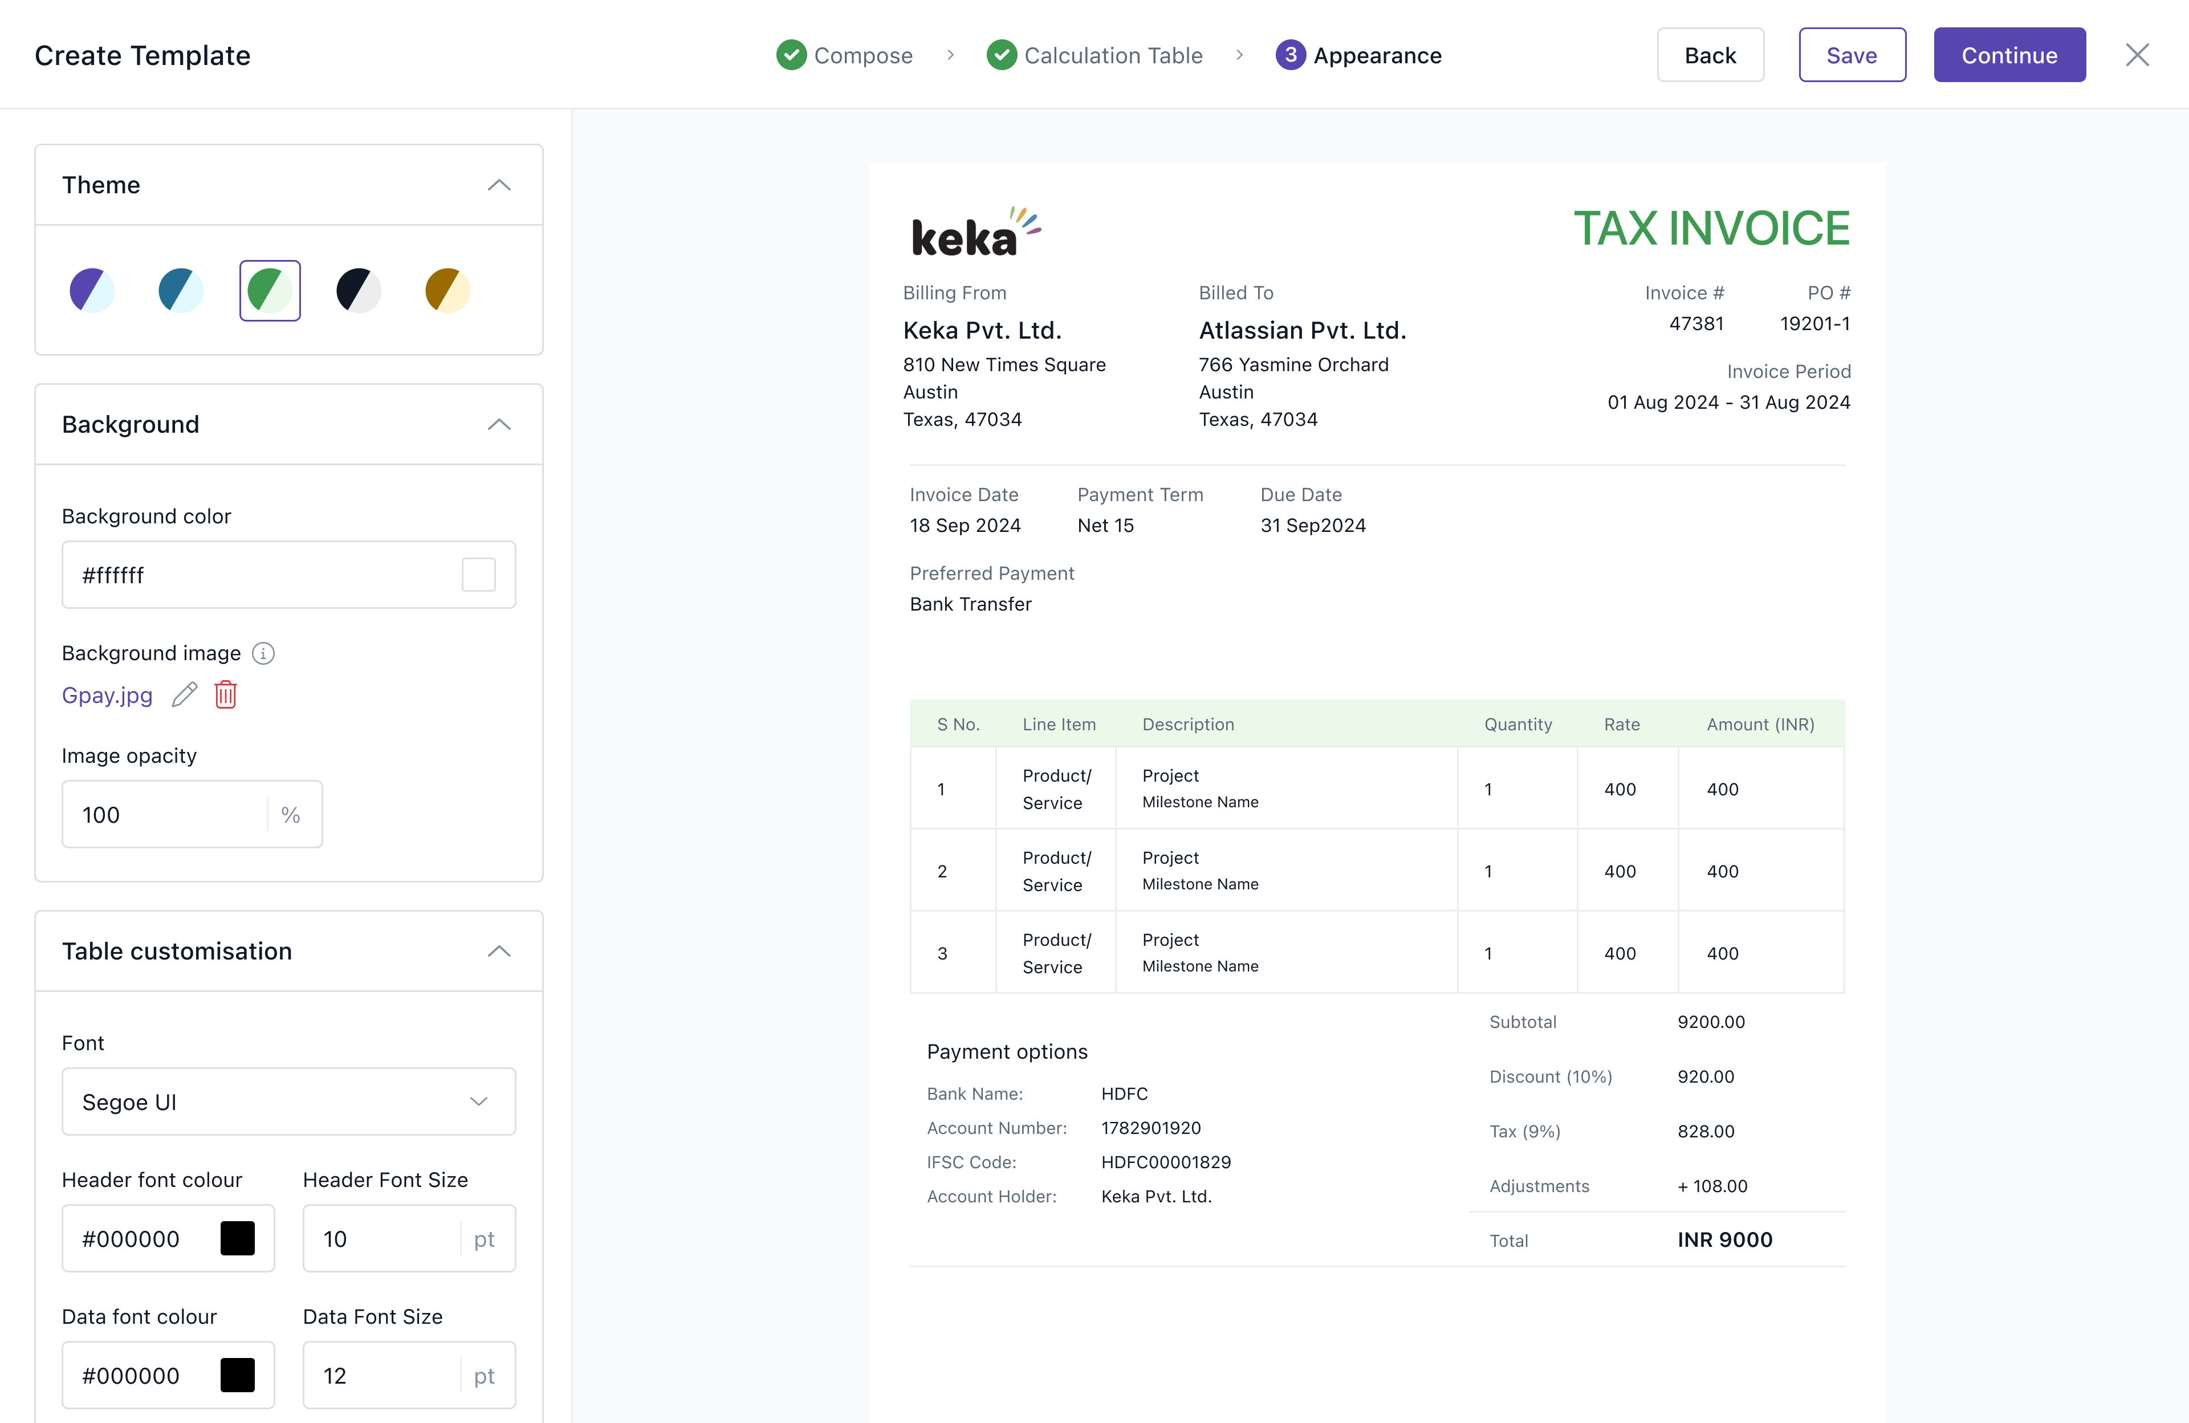Click bank name value HDFC
Image resolution: width=2189 pixels, height=1423 pixels.
pos(1124,1093)
